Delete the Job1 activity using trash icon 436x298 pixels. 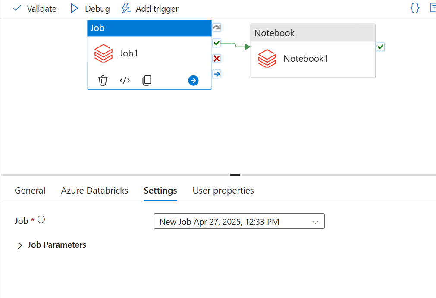(103, 81)
